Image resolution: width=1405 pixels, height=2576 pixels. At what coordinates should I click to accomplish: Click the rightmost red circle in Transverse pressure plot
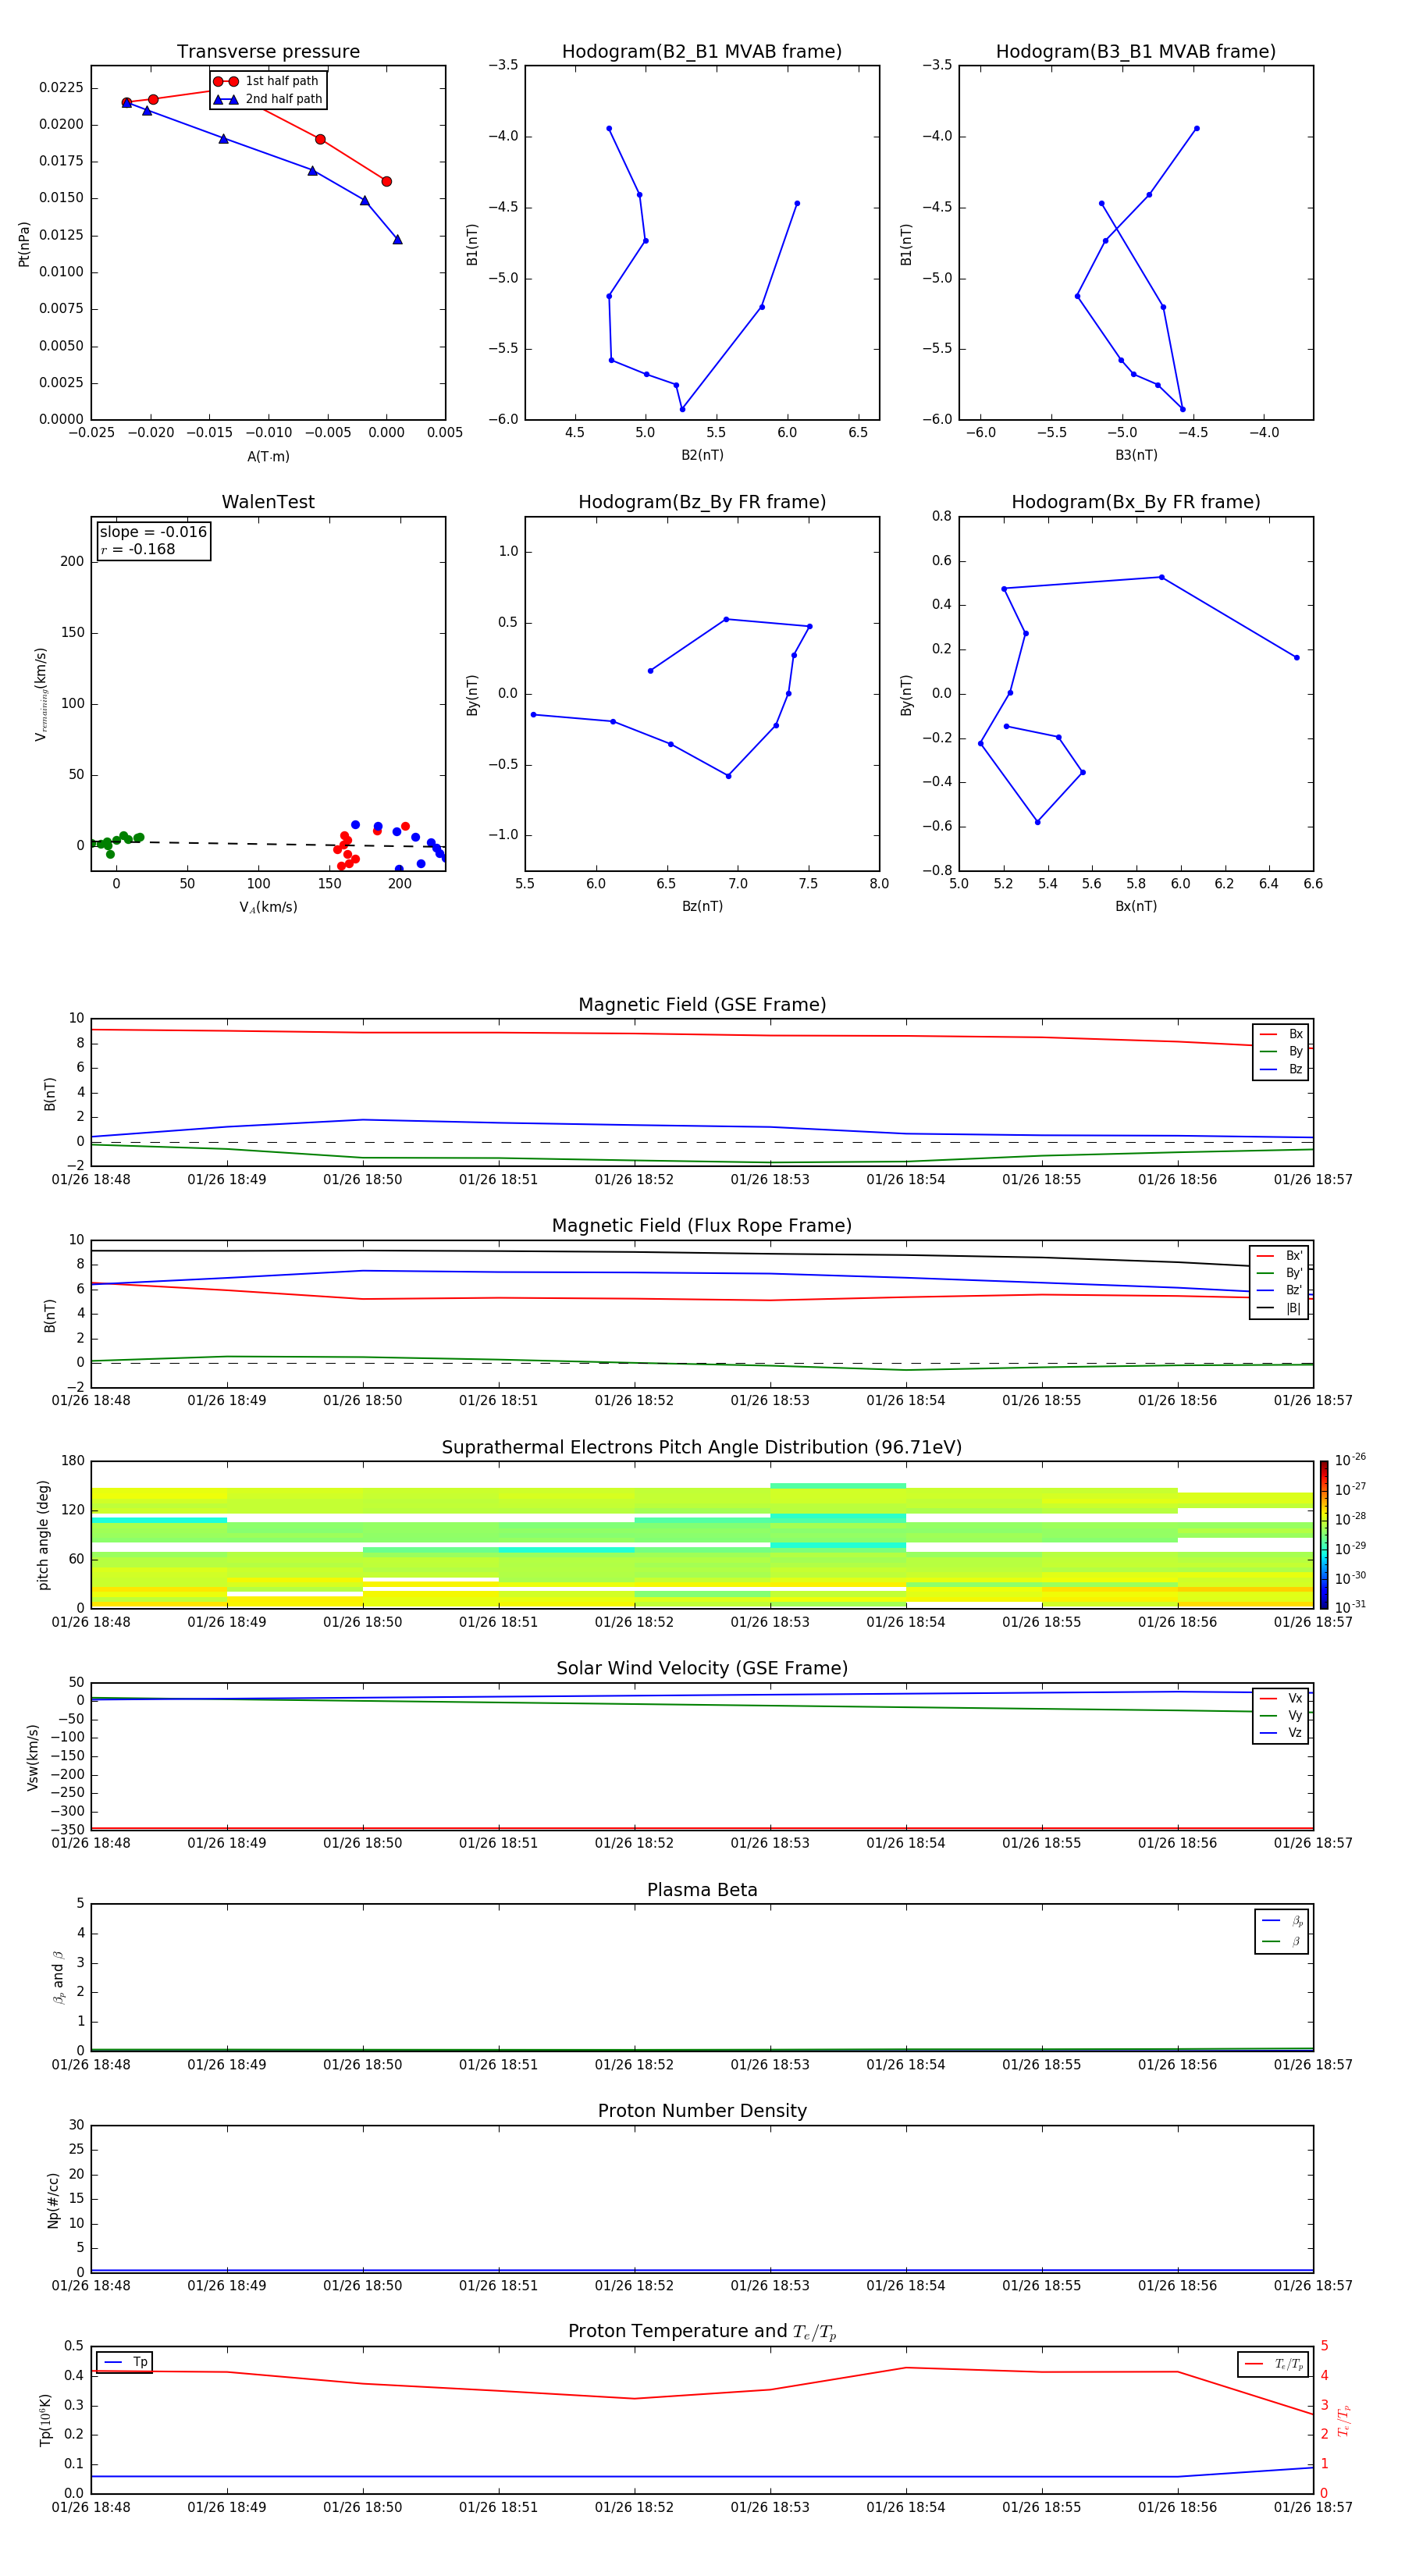(386, 181)
